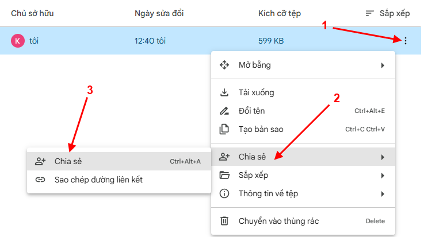Expand the Mở bằng submenu arrow

(x=383, y=65)
